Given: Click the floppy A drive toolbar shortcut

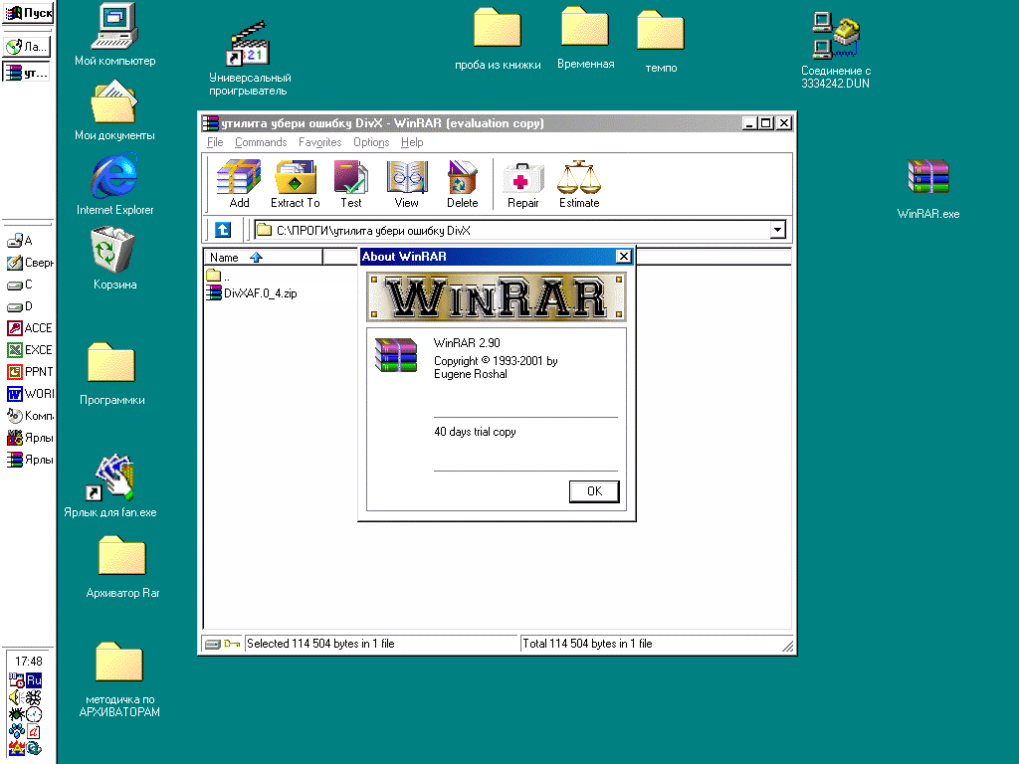Looking at the screenshot, I should point(20,241).
